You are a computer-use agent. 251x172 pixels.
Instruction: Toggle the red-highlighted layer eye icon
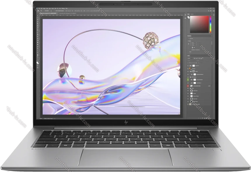coord(188,86)
